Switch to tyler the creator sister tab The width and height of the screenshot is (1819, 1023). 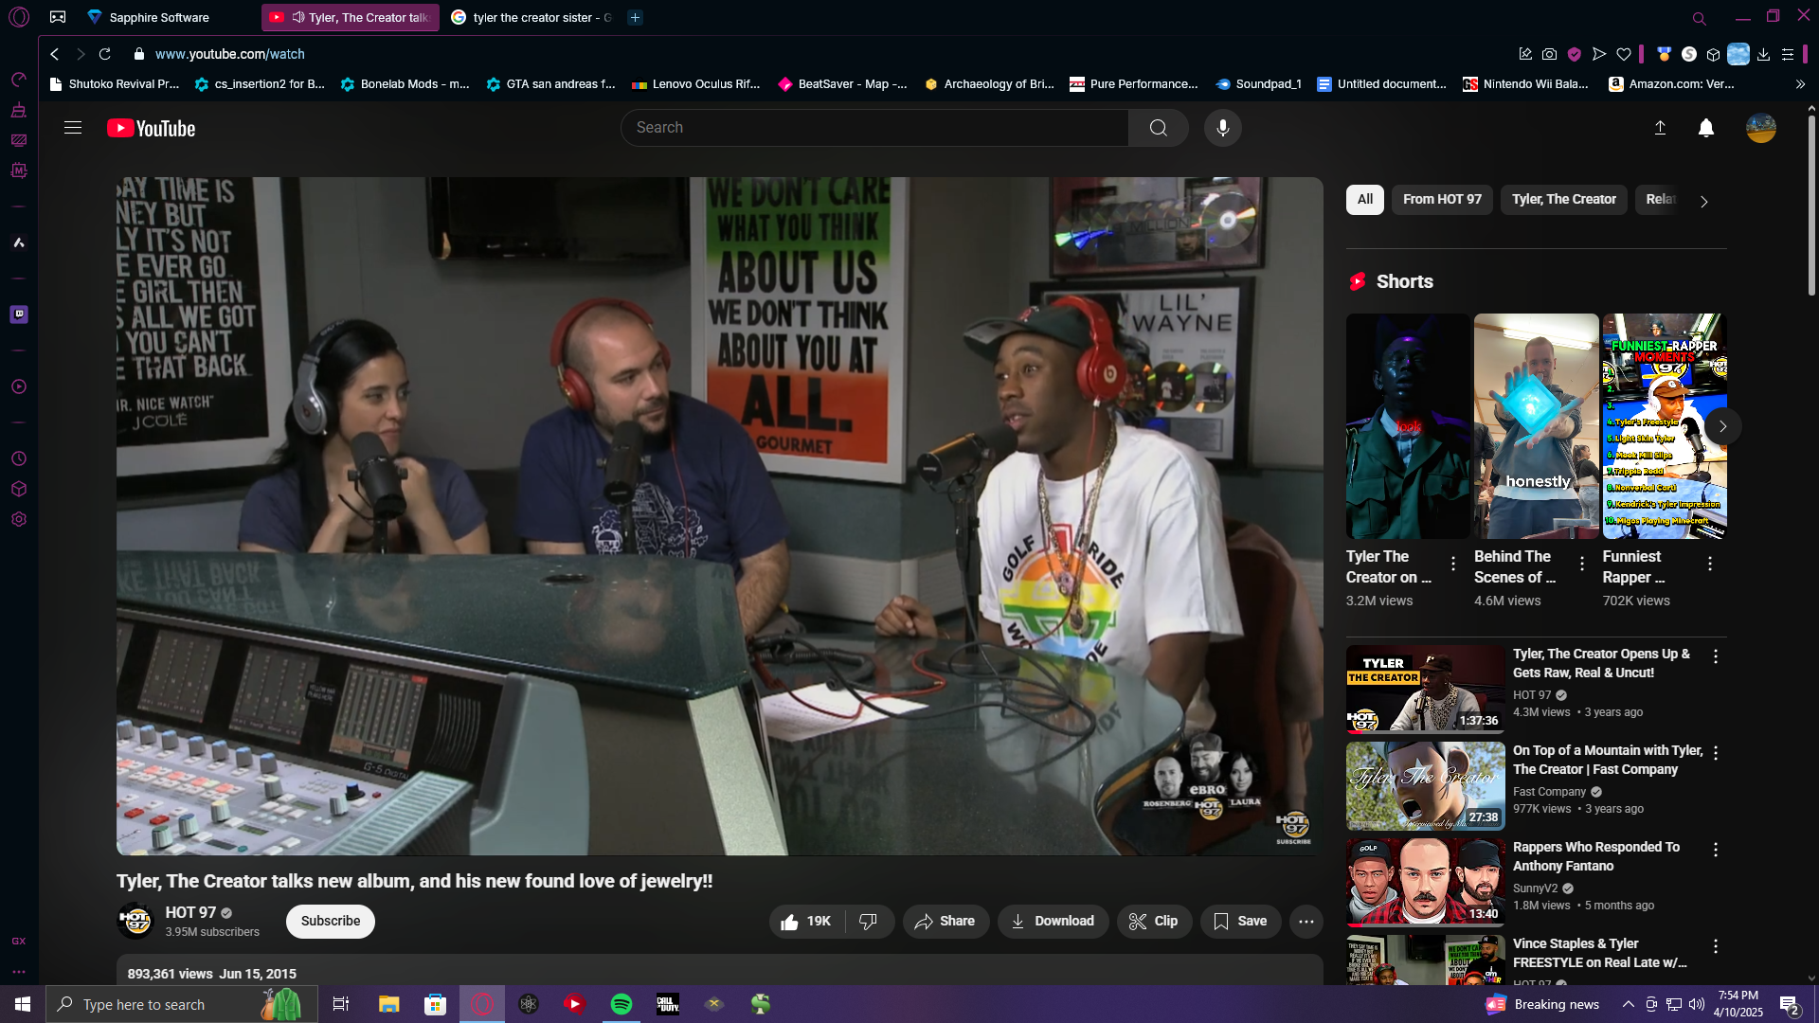532,17
